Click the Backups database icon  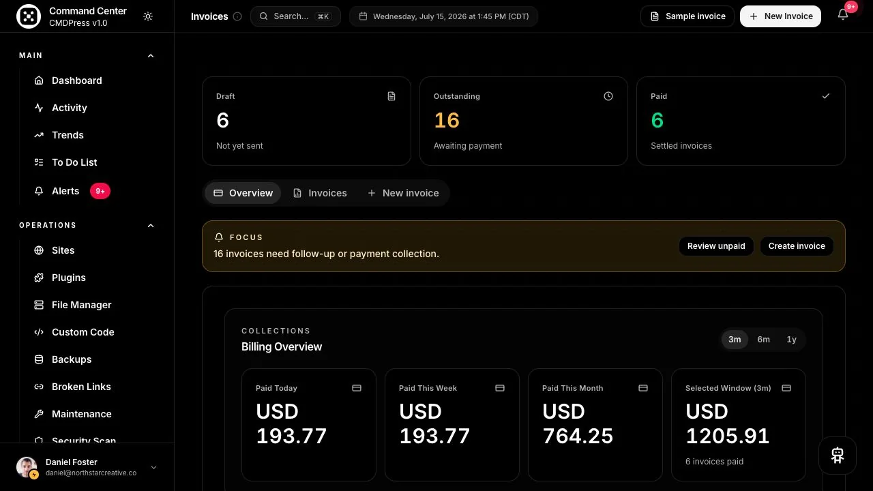tap(39, 359)
